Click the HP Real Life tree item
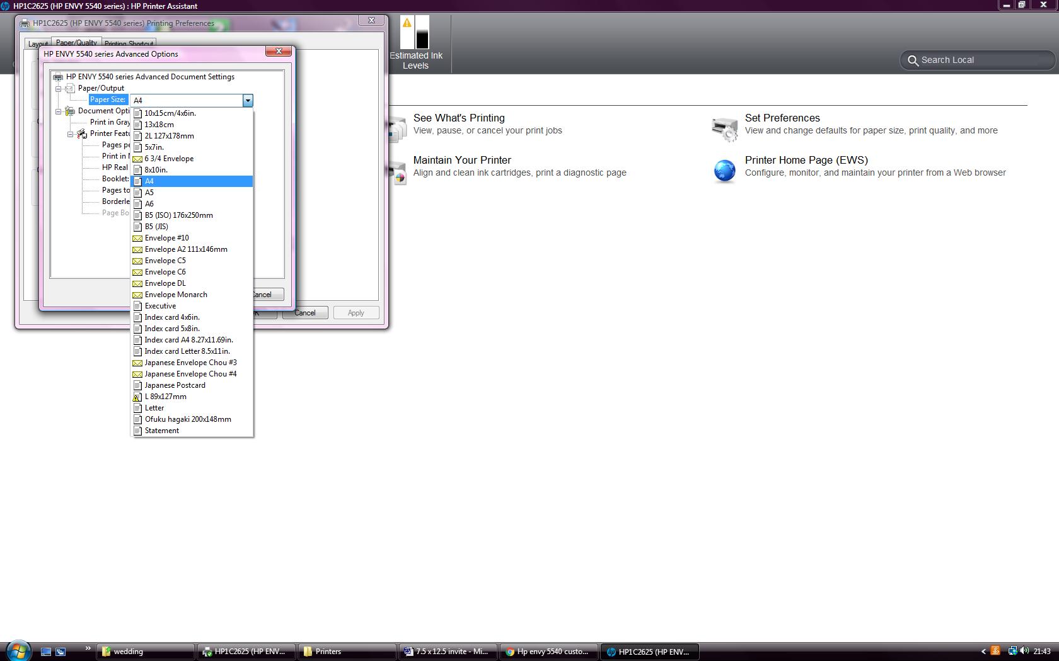1059x661 pixels. [115, 167]
